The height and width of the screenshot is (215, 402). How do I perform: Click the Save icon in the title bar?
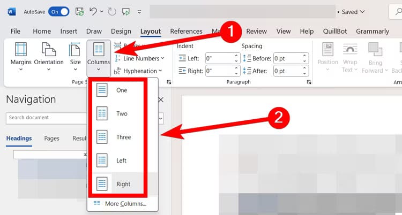pos(79,12)
